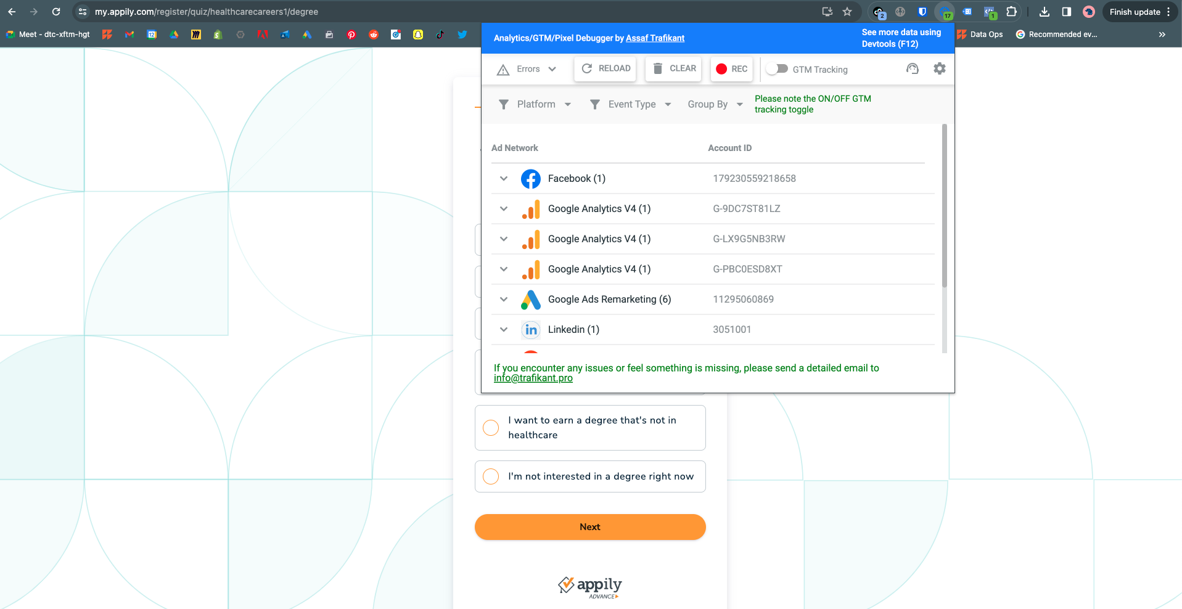
Task: Open the Group By dropdown
Action: point(715,104)
